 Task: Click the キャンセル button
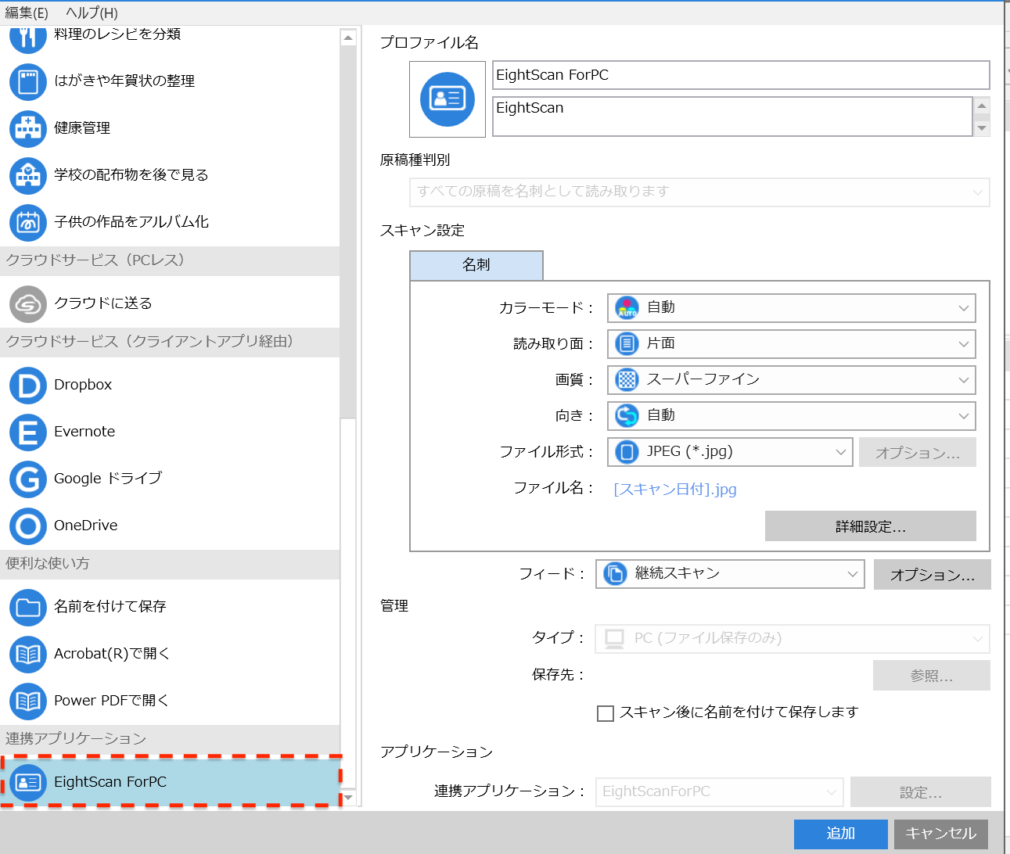[941, 834]
